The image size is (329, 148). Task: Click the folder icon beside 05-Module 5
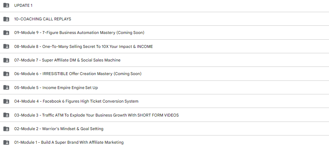tap(6, 88)
